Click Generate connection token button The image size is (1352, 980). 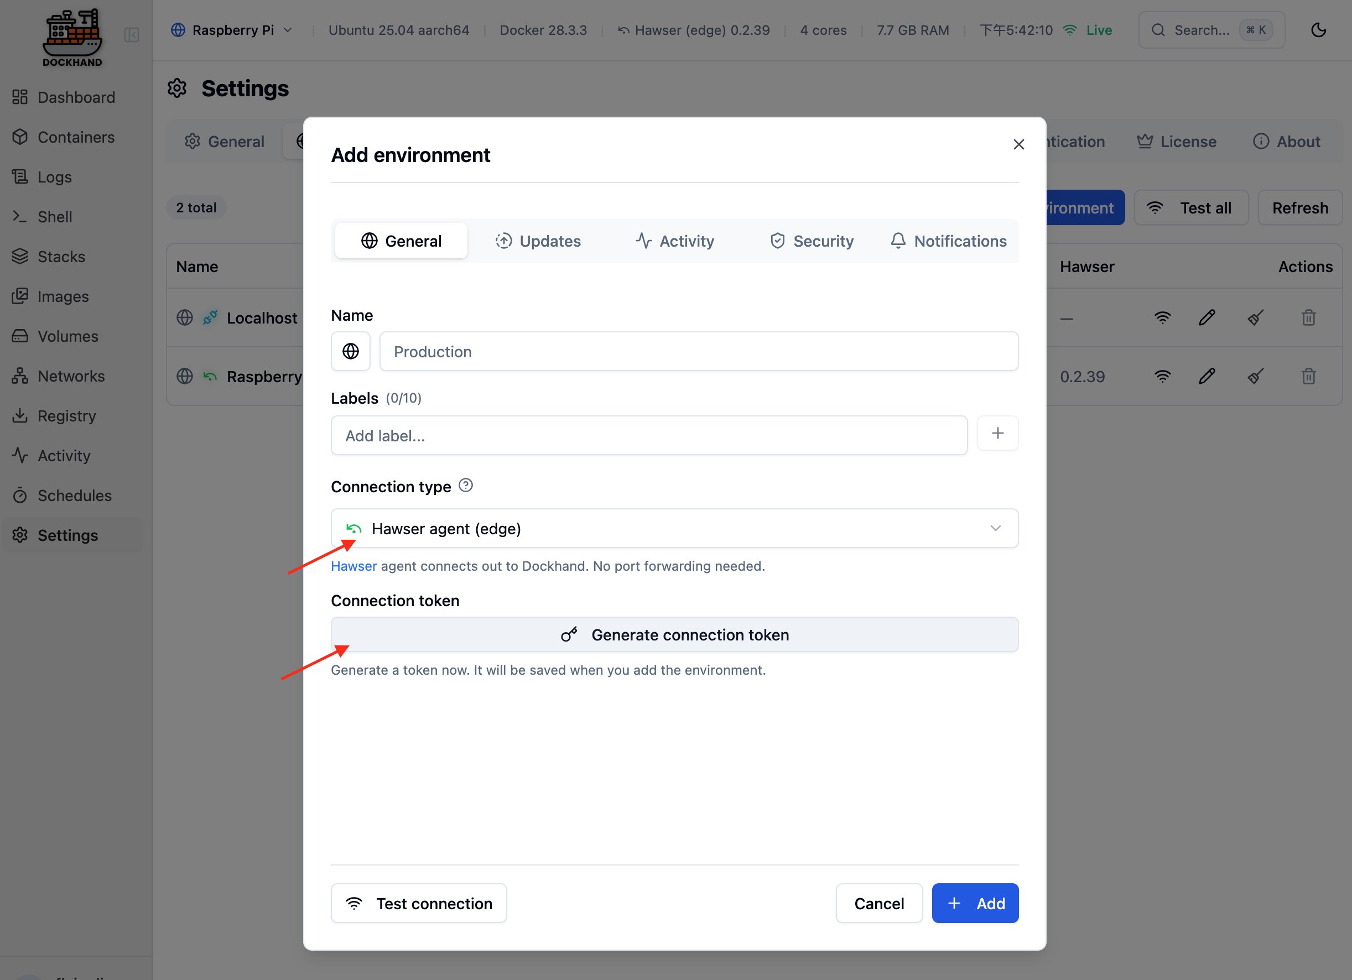click(x=674, y=634)
